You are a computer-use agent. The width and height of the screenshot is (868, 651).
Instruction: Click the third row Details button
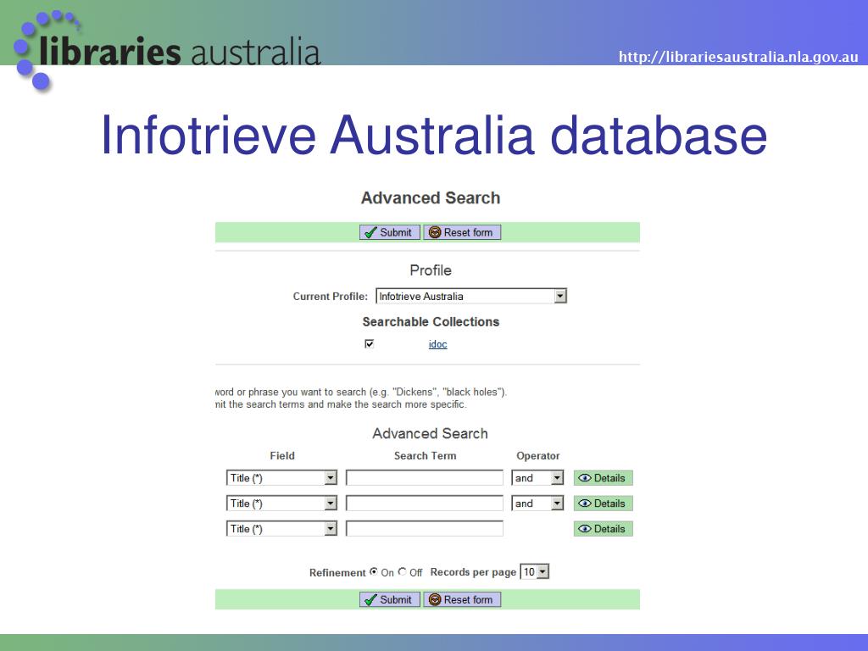tap(603, 529)
